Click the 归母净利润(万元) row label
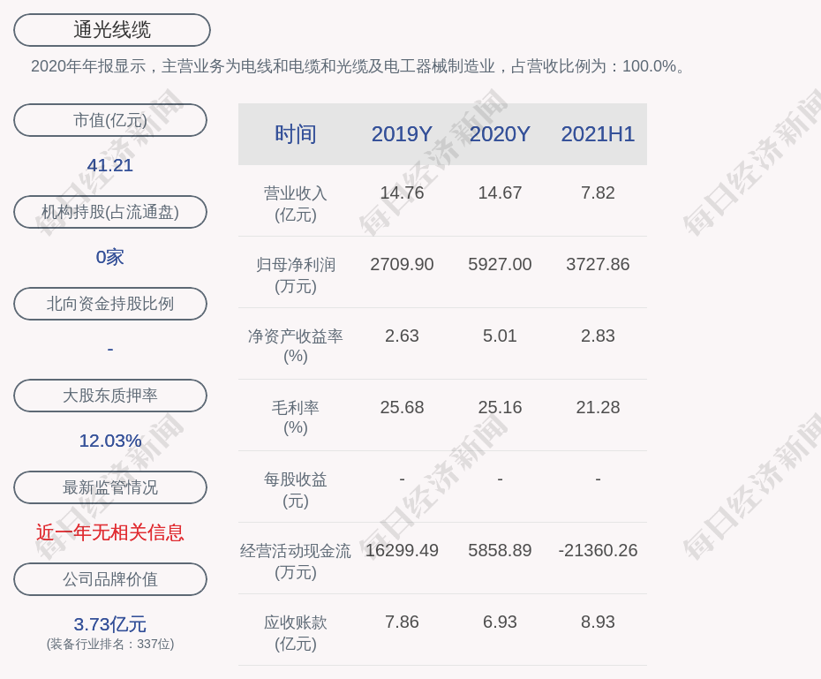This screenshot has height=679, width=821. [296, 275]
